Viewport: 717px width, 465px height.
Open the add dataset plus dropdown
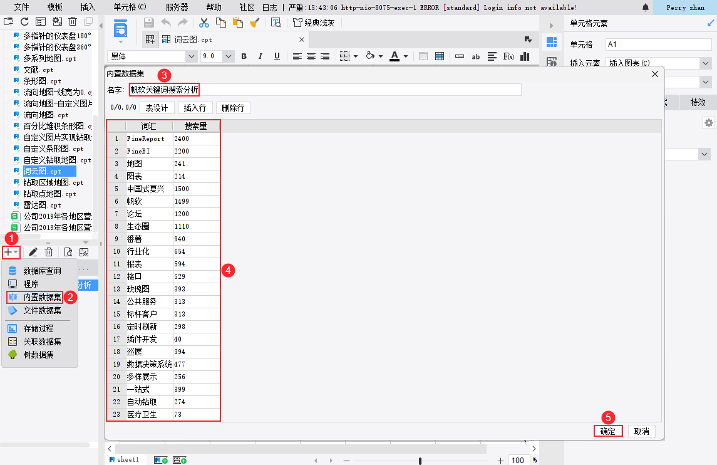click(x=11, y=252)
